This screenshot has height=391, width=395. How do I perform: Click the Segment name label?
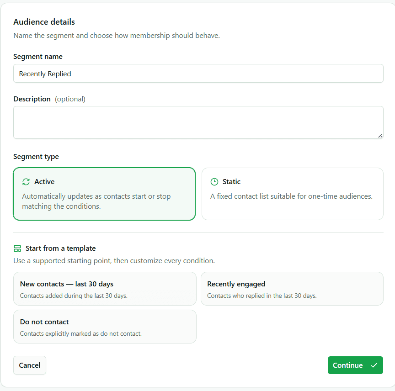click(x=38, y=56)
